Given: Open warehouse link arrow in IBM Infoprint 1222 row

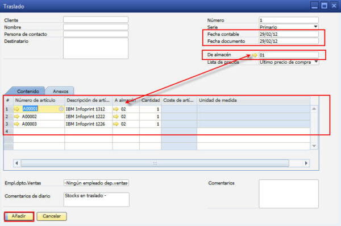Looking at the screenshot, I should pyautogui.click(x=116, y=117).
